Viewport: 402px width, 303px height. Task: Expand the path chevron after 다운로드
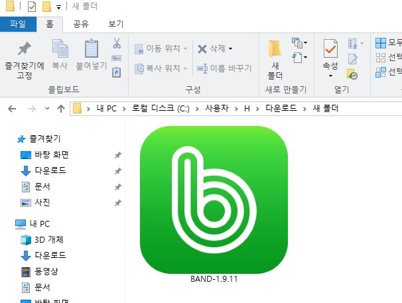point(304,109)
